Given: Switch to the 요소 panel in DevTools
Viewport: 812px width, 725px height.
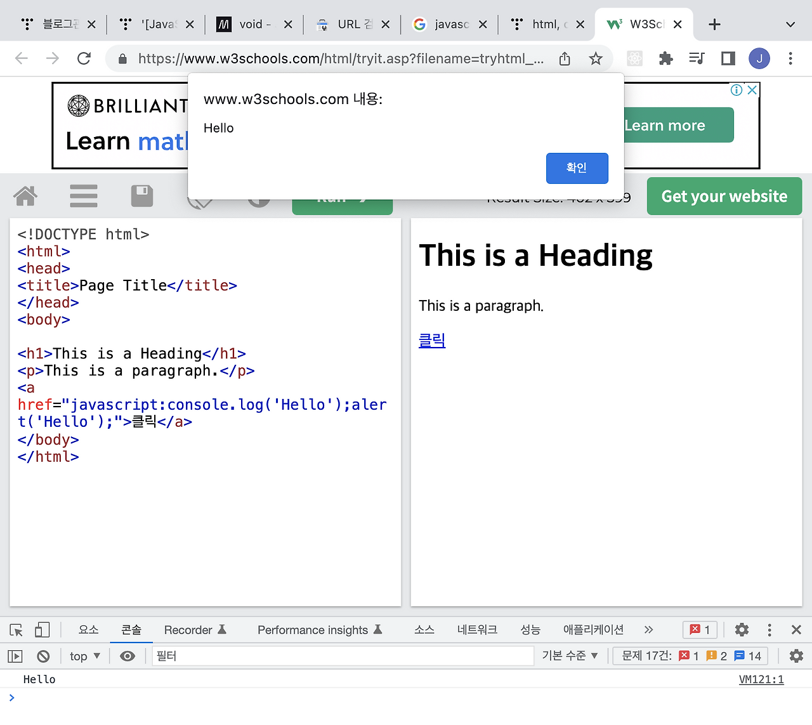Looking at the screenshot, I should 88,630.
